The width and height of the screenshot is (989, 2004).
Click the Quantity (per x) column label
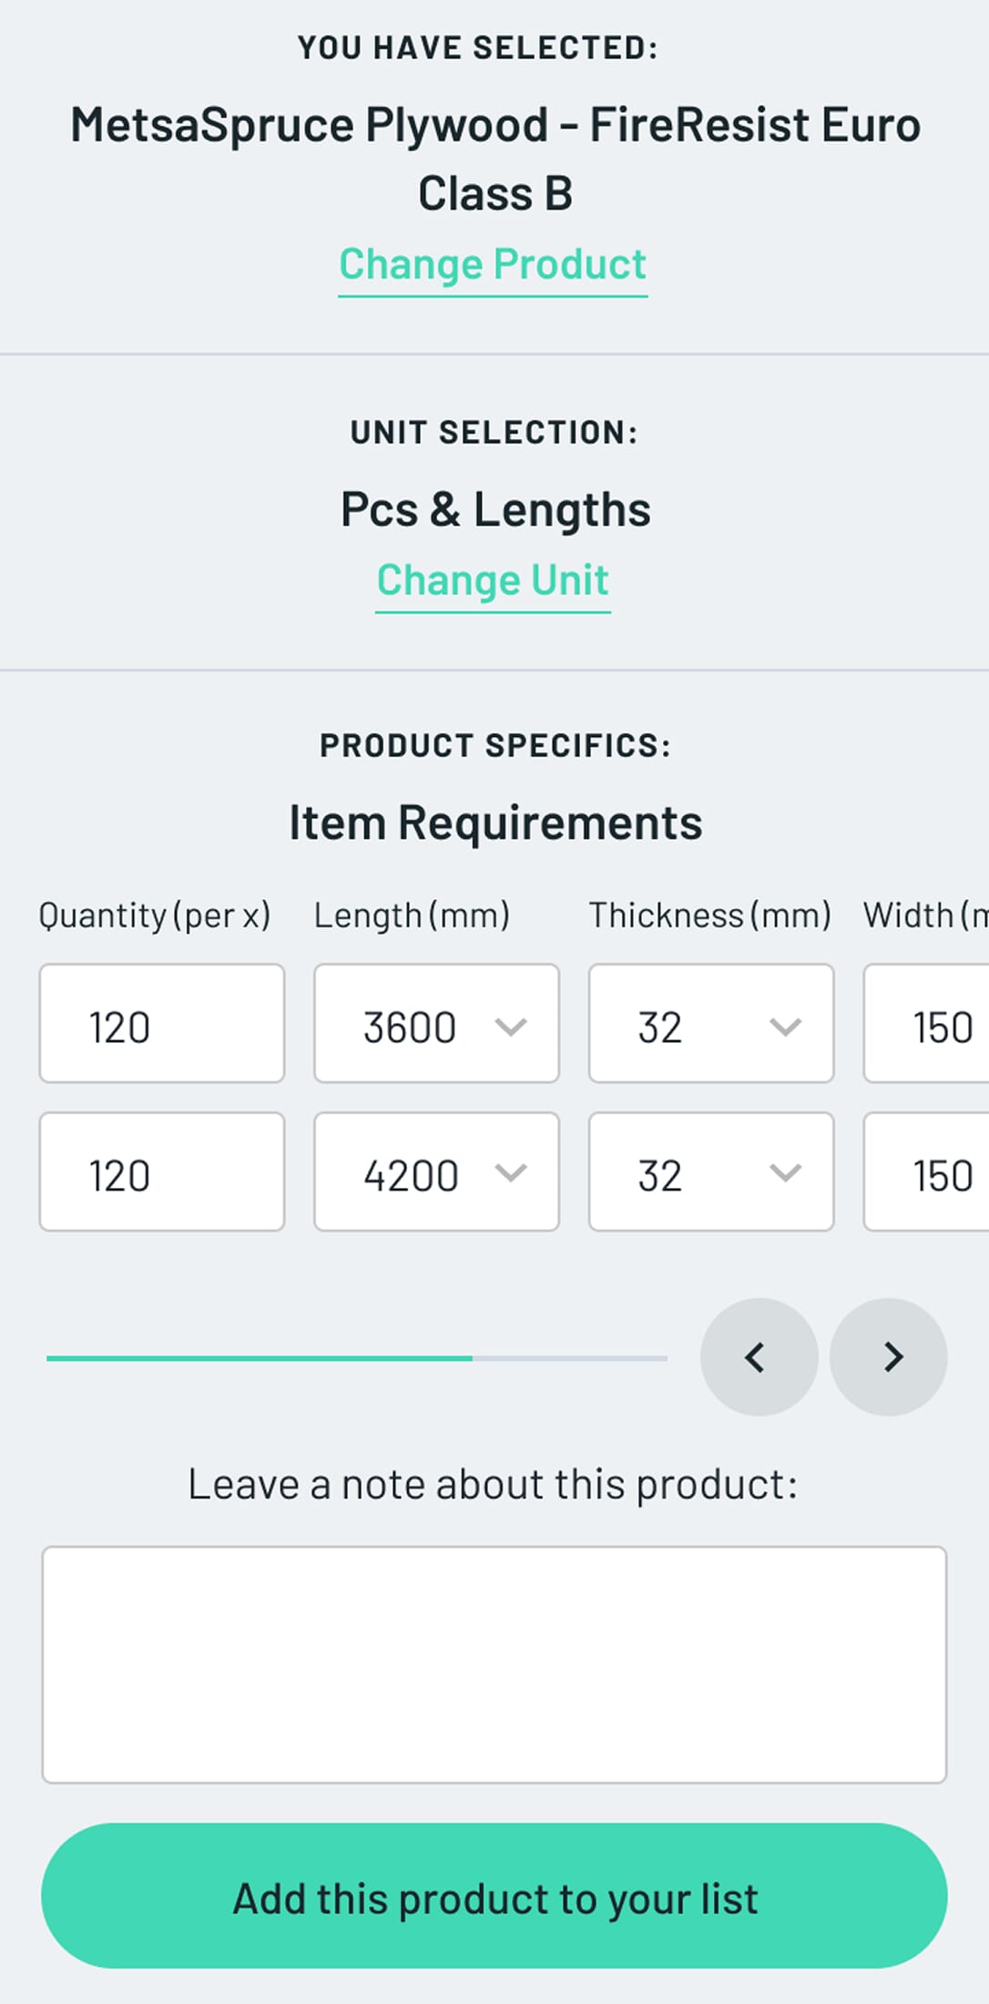[x=155, y=915]
